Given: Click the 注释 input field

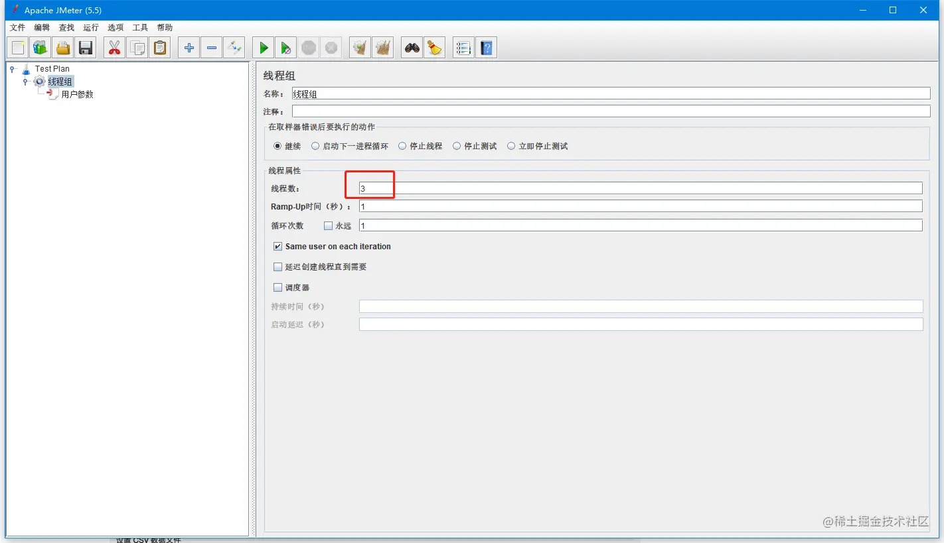Looking at the screenshot, I should point(611,111).
